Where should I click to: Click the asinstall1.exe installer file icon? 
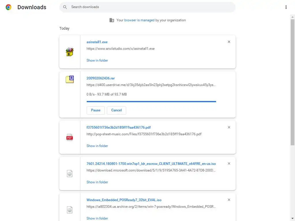click(70, 52)
